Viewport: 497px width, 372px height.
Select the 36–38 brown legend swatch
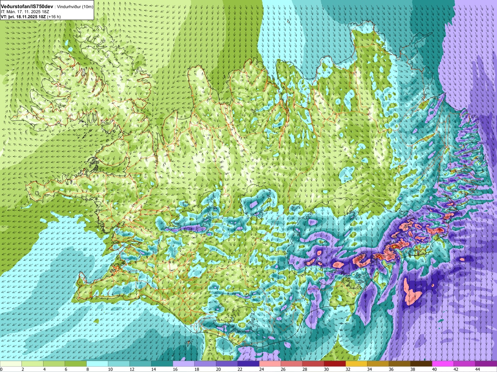point(400,363)
